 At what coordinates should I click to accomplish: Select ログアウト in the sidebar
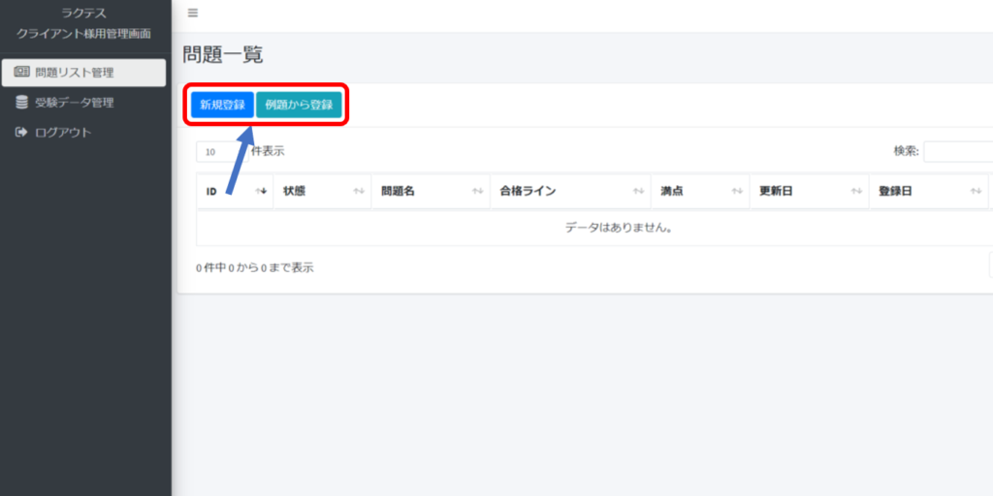click(x=83, y=132)
